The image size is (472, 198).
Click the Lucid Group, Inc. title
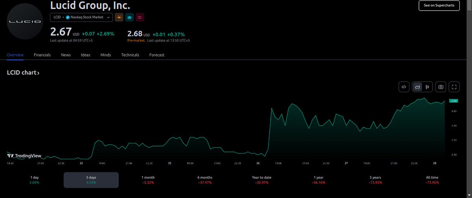(x=90, y=5)
